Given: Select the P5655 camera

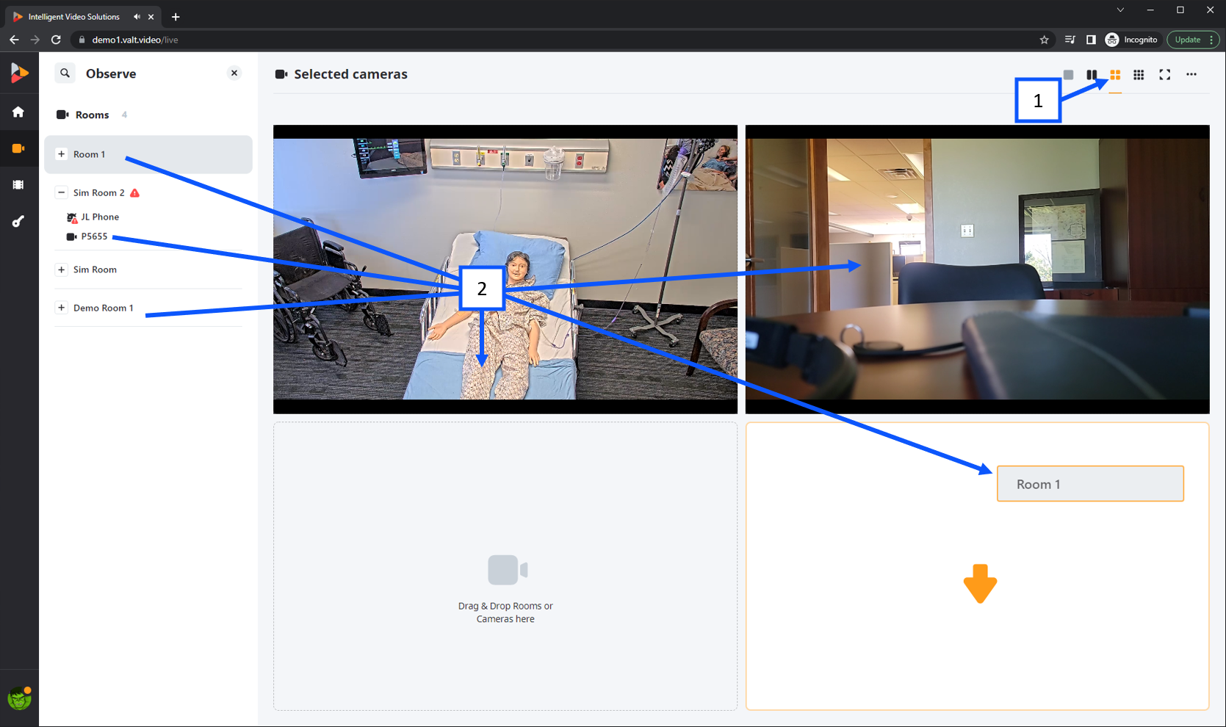Looking at the screenshot, I should click(94, 236).
